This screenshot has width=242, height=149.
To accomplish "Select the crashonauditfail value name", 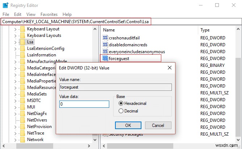I will tap(124, 38).
